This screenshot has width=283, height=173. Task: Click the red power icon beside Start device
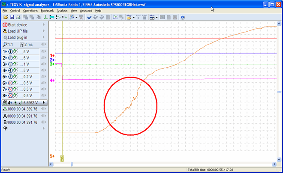click(x=5, y=25)
